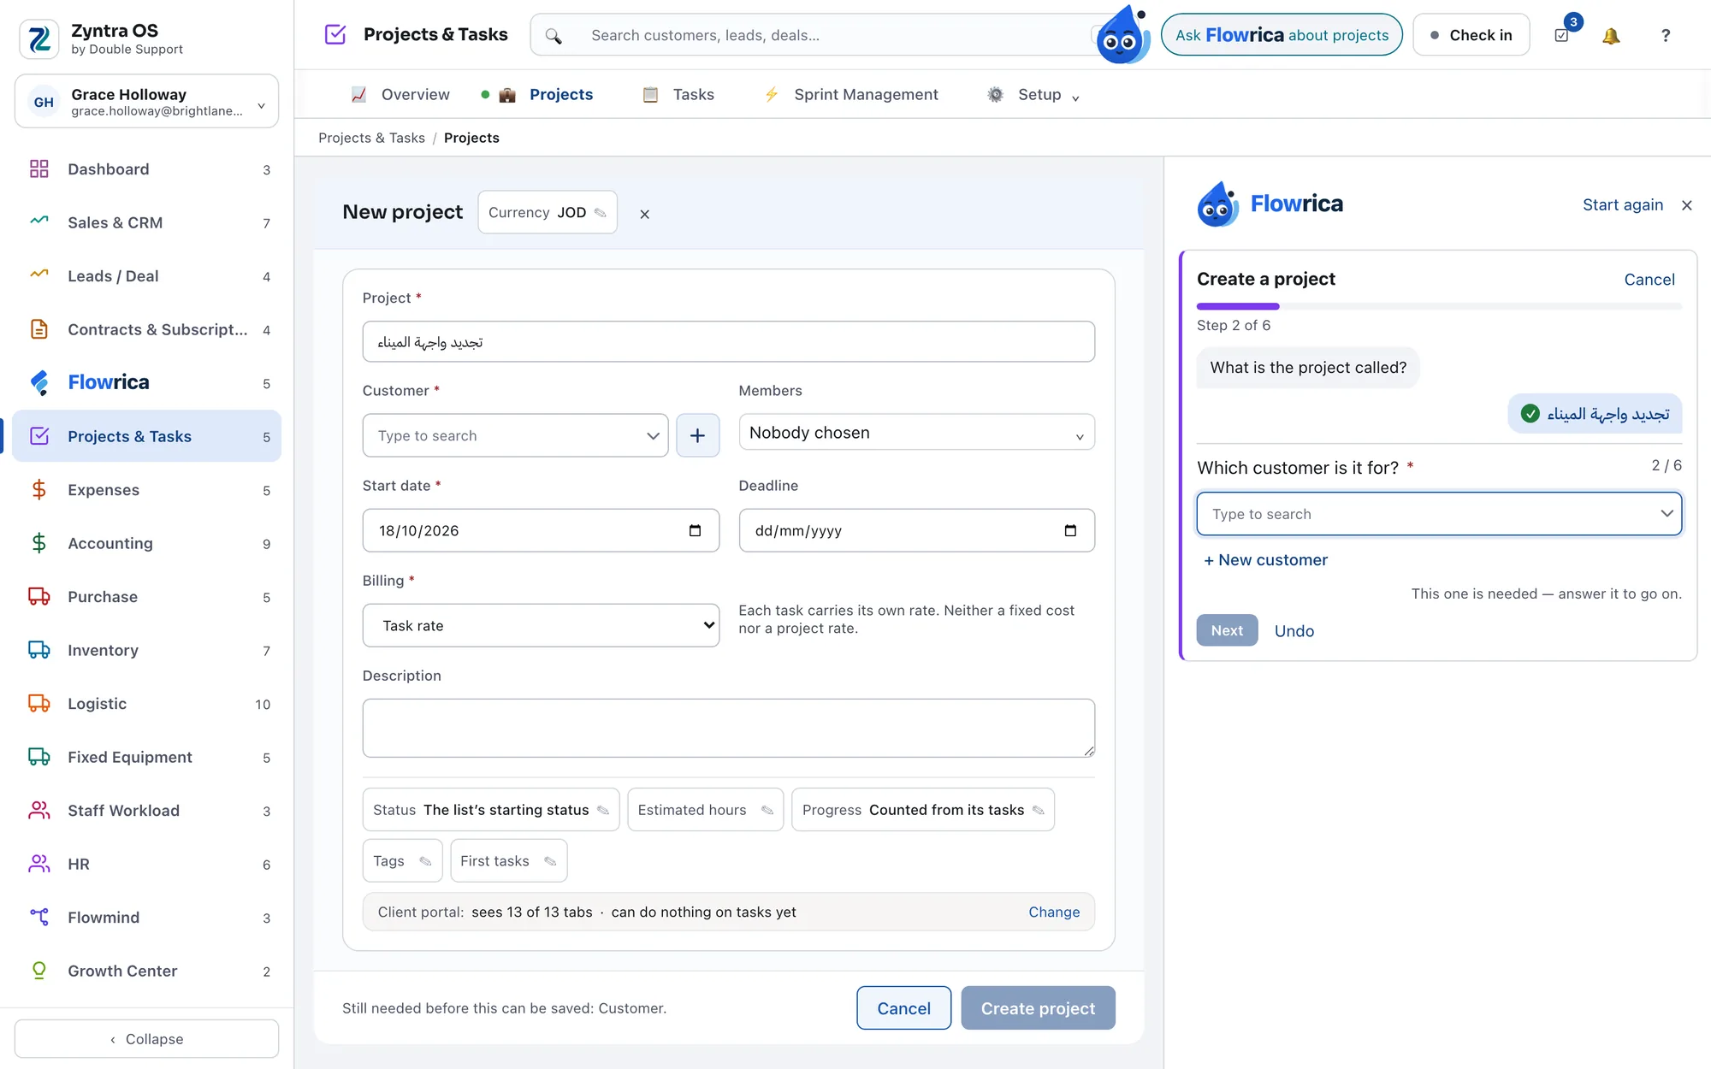This screenshot has height=1069, width=1711.
Task: Click Ask Flowrica about projects
Action: [x=1282, y=35]
